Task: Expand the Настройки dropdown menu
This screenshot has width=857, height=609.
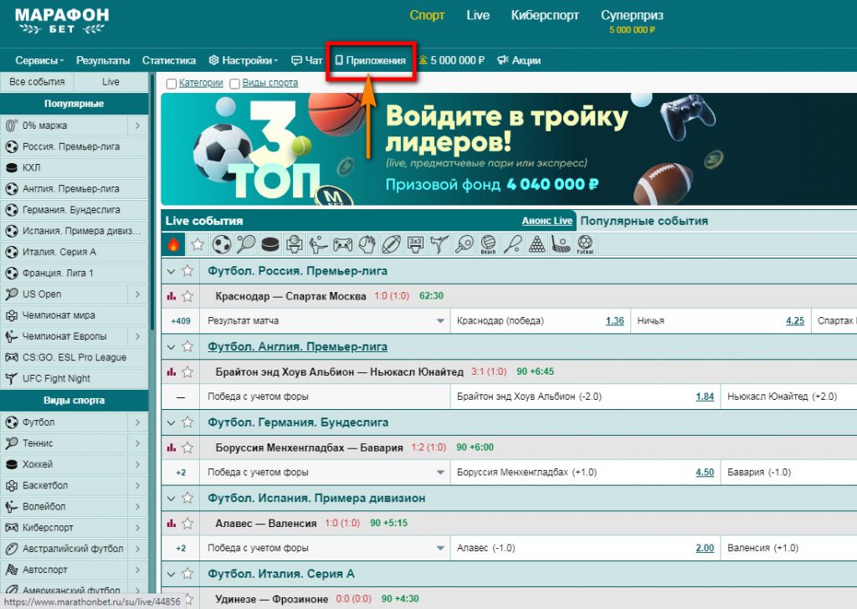Action: coord(244,60)
